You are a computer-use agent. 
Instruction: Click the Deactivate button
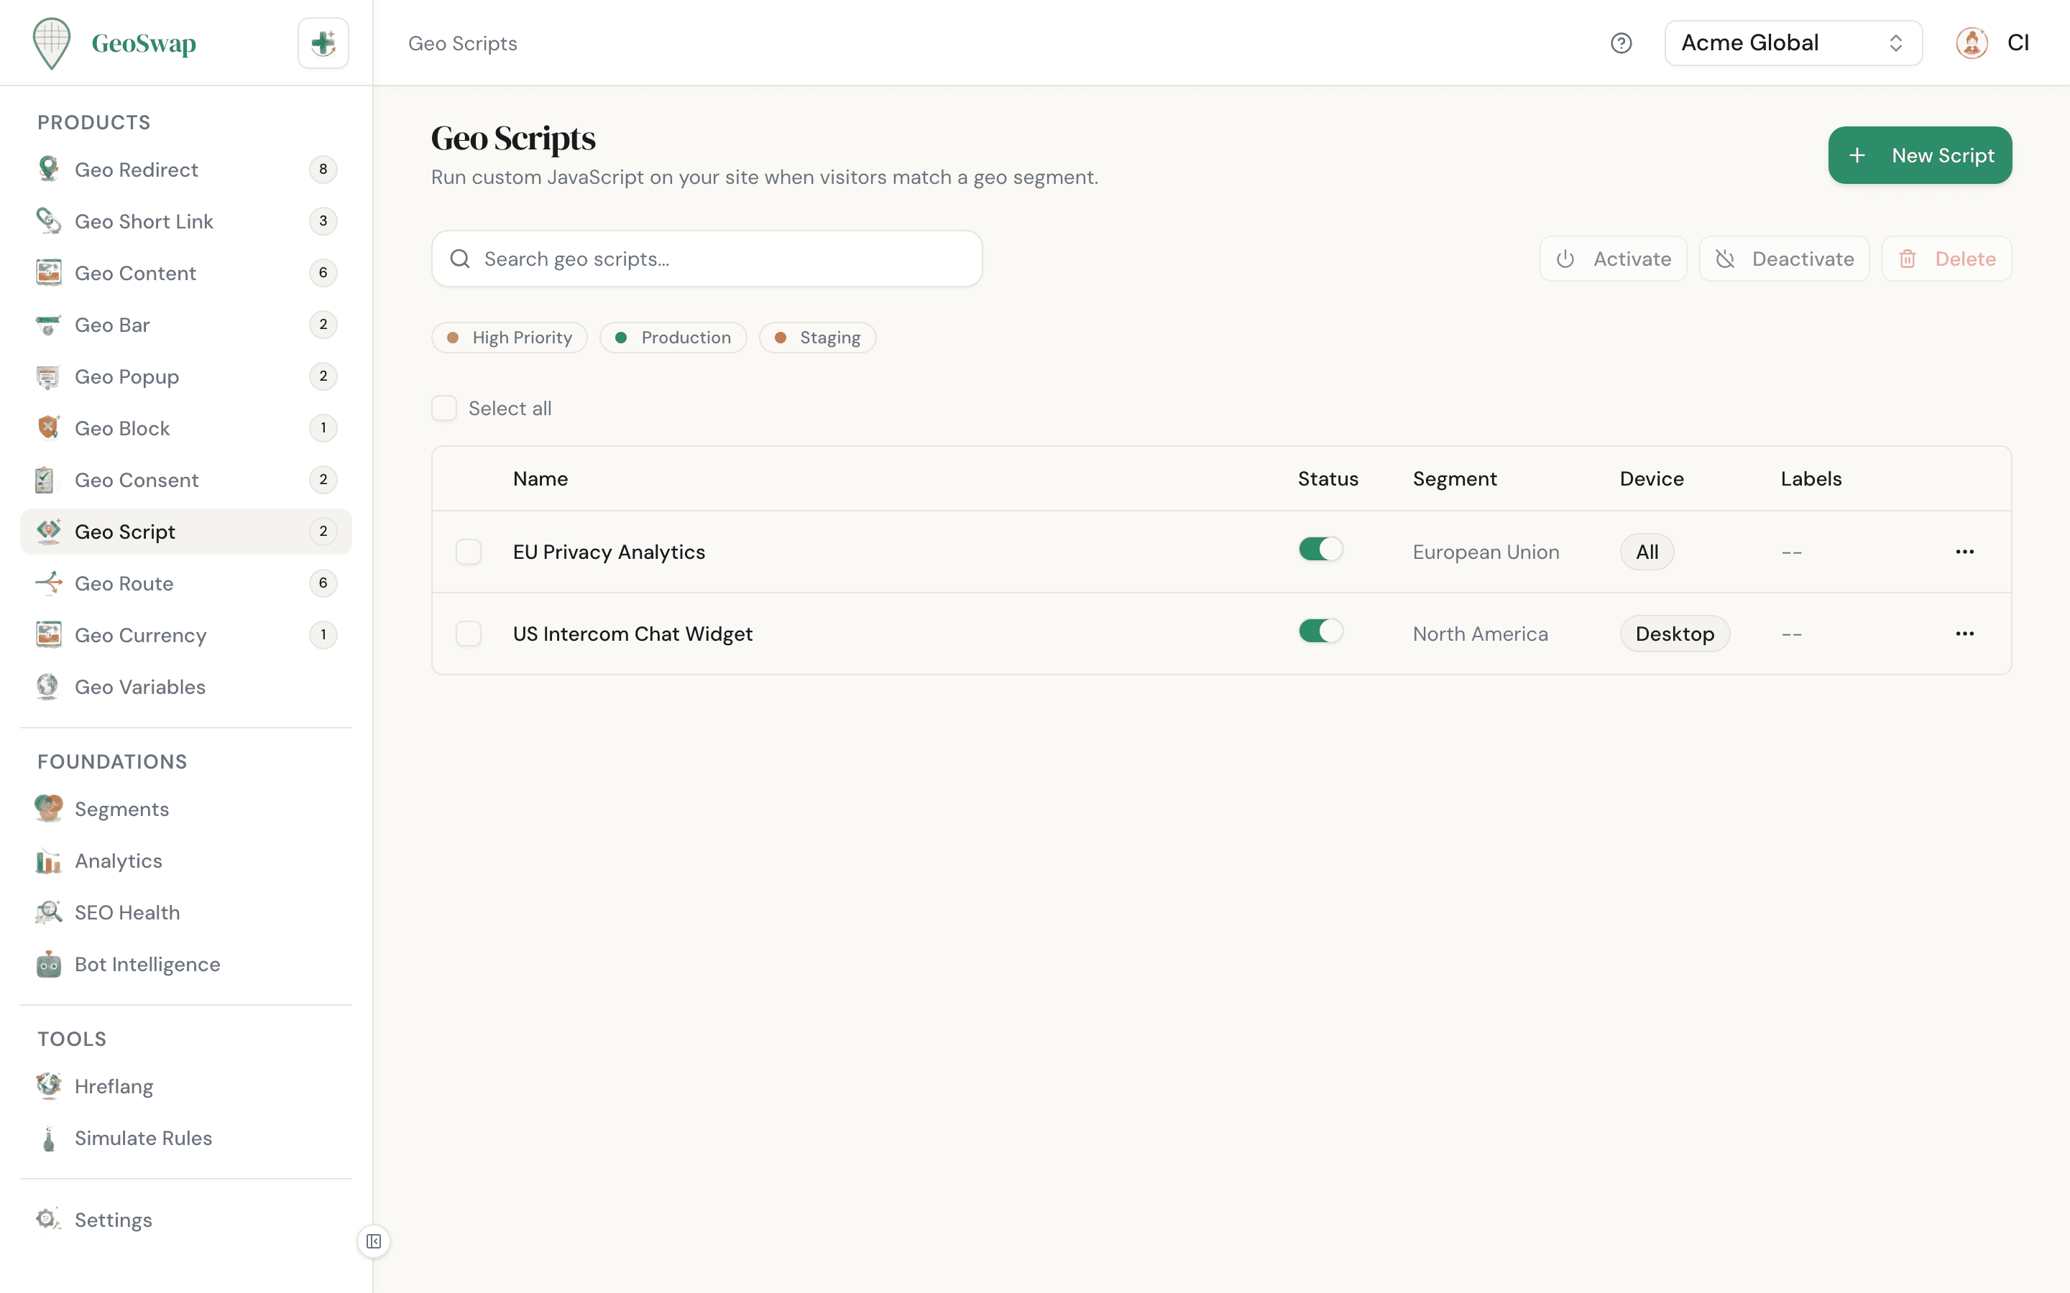click(1785, 259)
